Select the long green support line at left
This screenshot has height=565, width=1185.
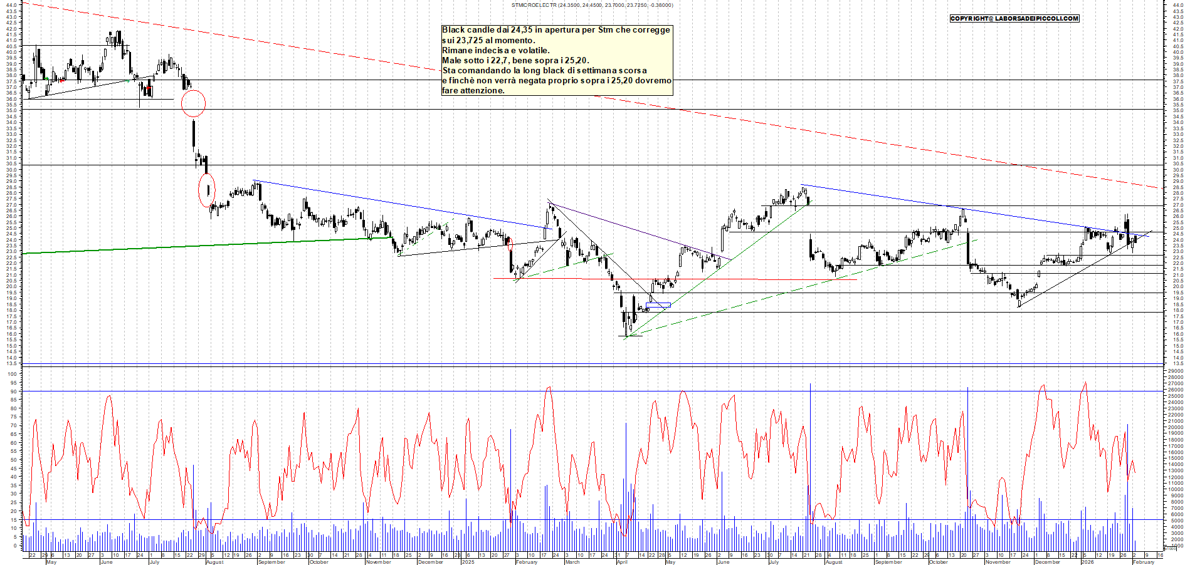[x=188, y=246]
